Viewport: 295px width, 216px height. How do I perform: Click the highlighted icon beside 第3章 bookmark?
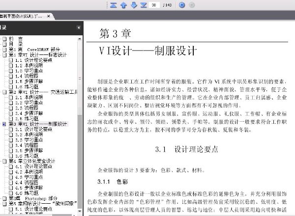(x=4, y=124)
